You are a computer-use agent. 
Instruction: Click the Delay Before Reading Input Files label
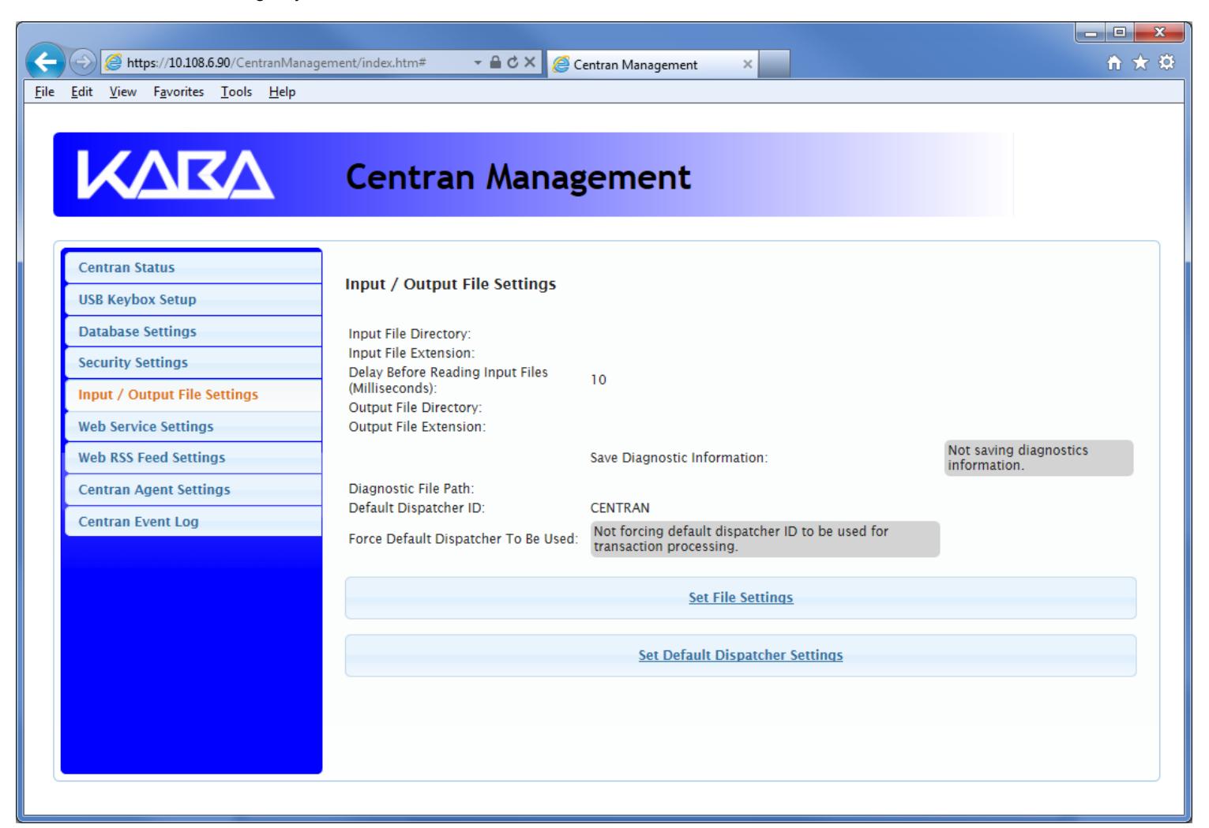449,380
